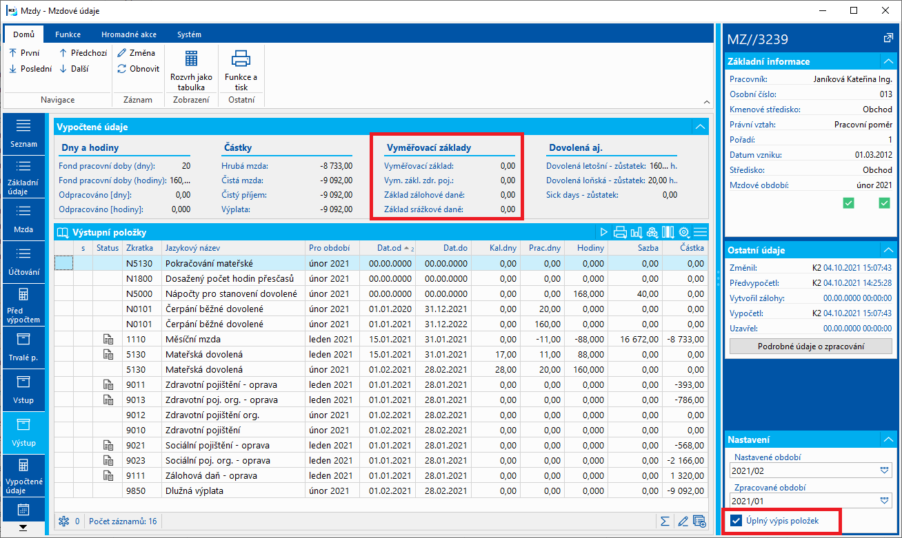Switch to the Funkce ribbon tab
902x538 pixels.
pyautogui.click(x=68, y=34)
